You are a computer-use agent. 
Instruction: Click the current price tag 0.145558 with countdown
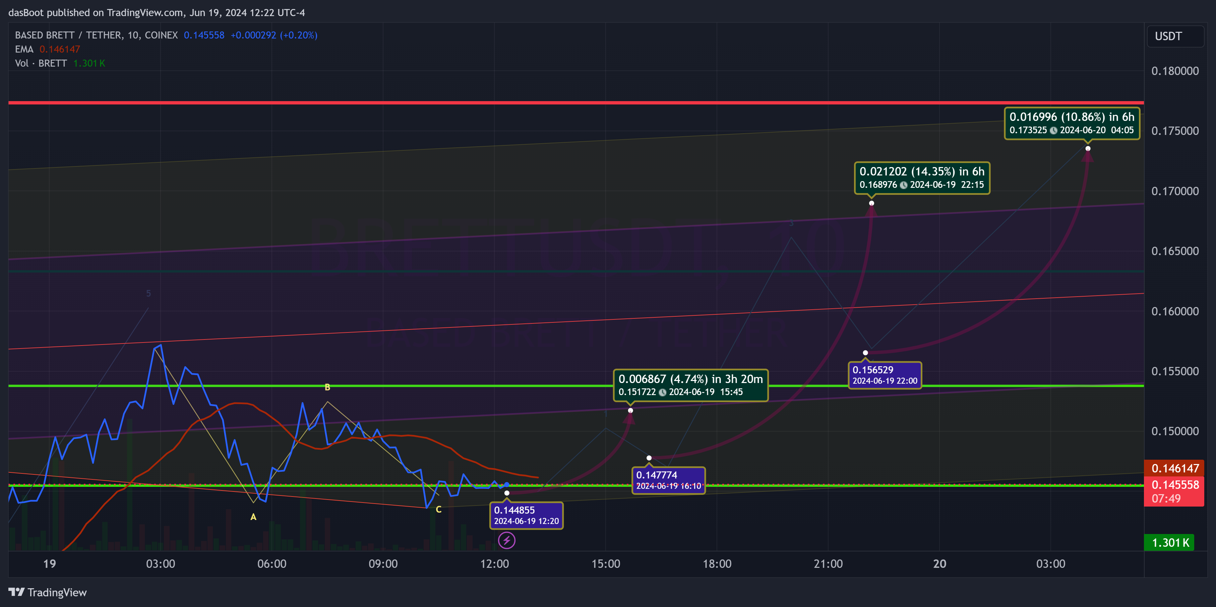click(1174, 491)
